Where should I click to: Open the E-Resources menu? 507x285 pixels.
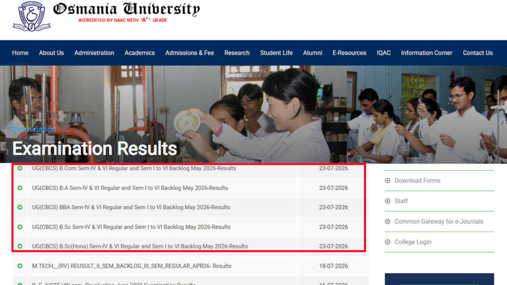pos(350,53)
